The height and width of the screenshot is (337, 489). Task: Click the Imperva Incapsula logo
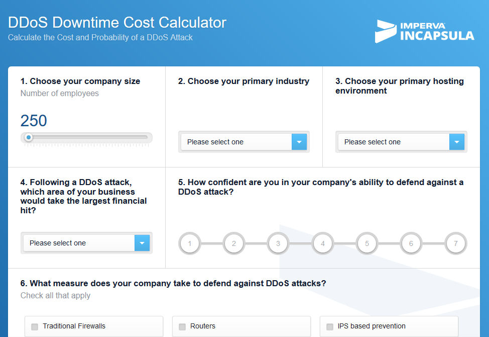424,31
